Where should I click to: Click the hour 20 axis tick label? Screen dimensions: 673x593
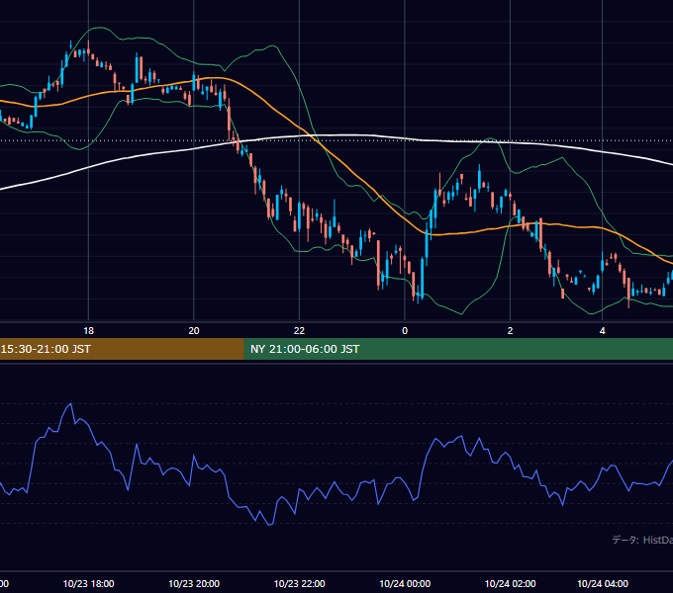pyautogui.click(x=194, y=331)
